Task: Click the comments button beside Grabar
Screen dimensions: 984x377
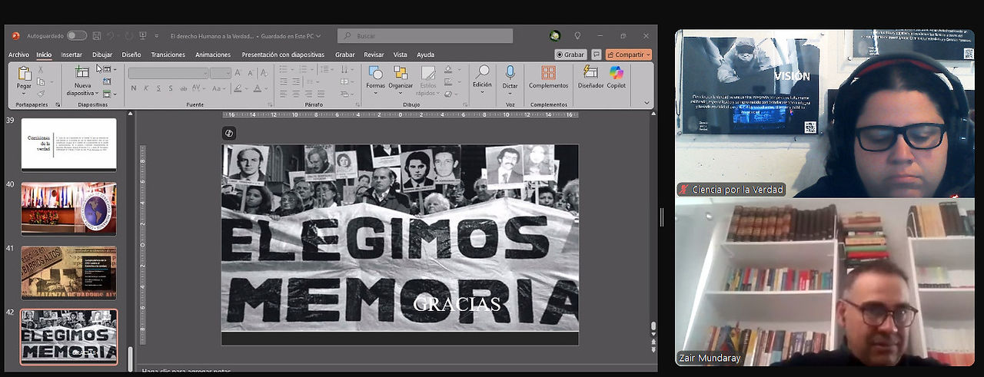Action: click(x=596, y=55)
